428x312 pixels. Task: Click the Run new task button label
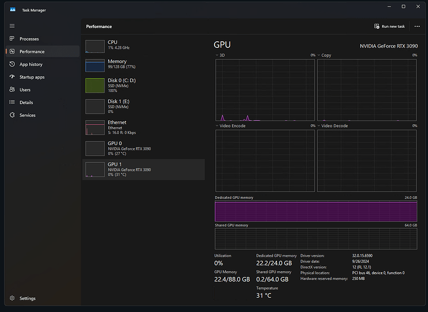pos(393,27)
